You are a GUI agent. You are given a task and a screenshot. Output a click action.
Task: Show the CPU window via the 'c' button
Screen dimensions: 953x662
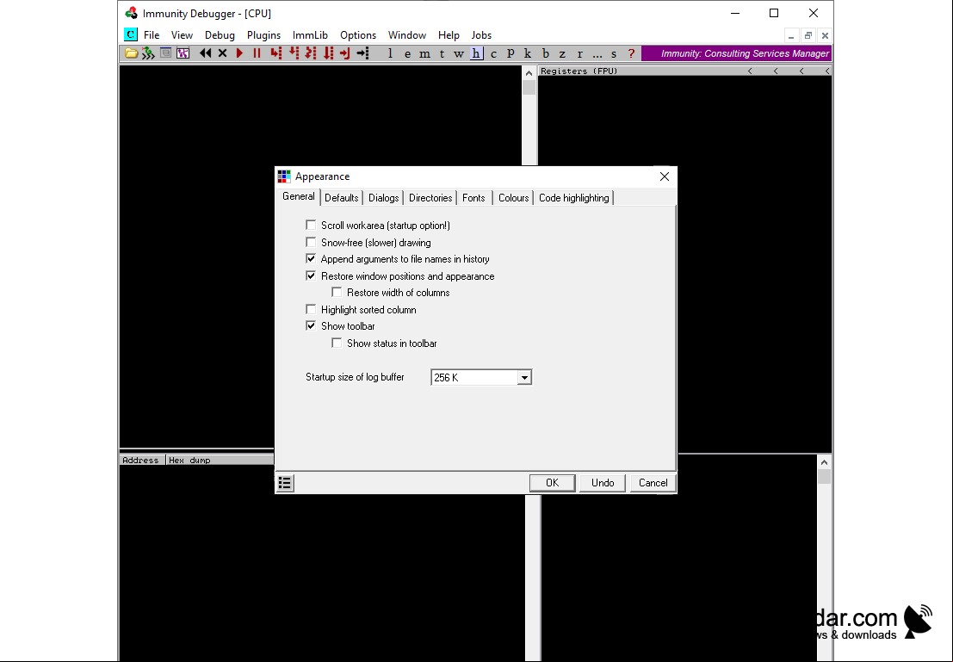point(493,53)
